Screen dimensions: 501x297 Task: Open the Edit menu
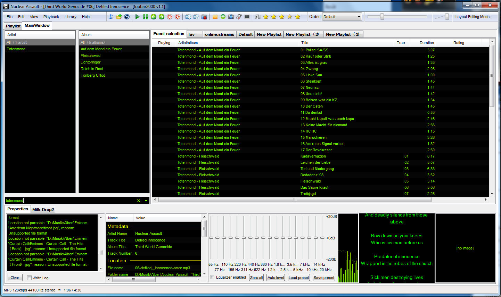click(x=21, y=17)
